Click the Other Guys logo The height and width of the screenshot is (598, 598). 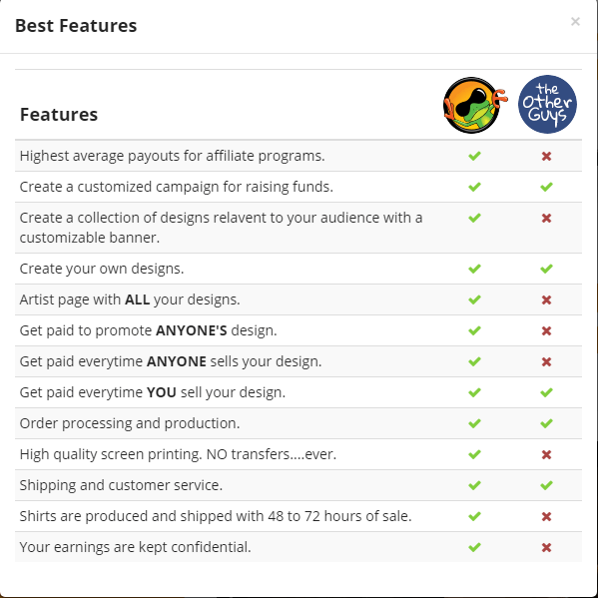(x=547, y=104)
